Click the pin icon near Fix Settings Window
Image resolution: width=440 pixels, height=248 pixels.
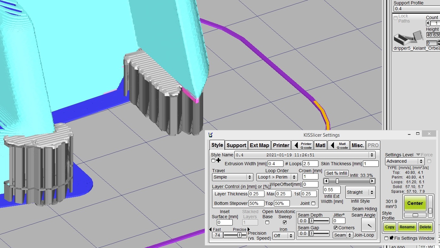391,238
